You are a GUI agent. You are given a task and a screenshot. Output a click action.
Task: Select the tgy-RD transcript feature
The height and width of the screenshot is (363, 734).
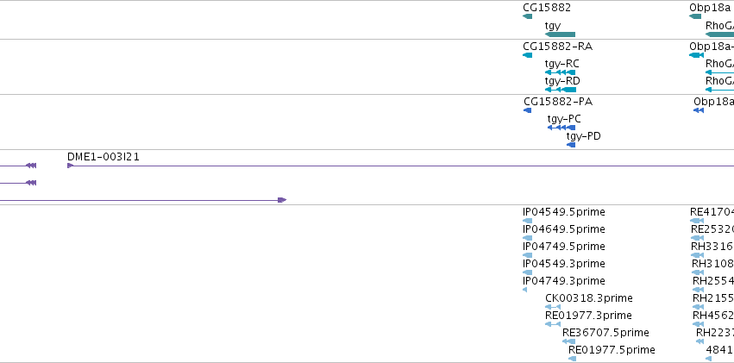pos(561,90)
